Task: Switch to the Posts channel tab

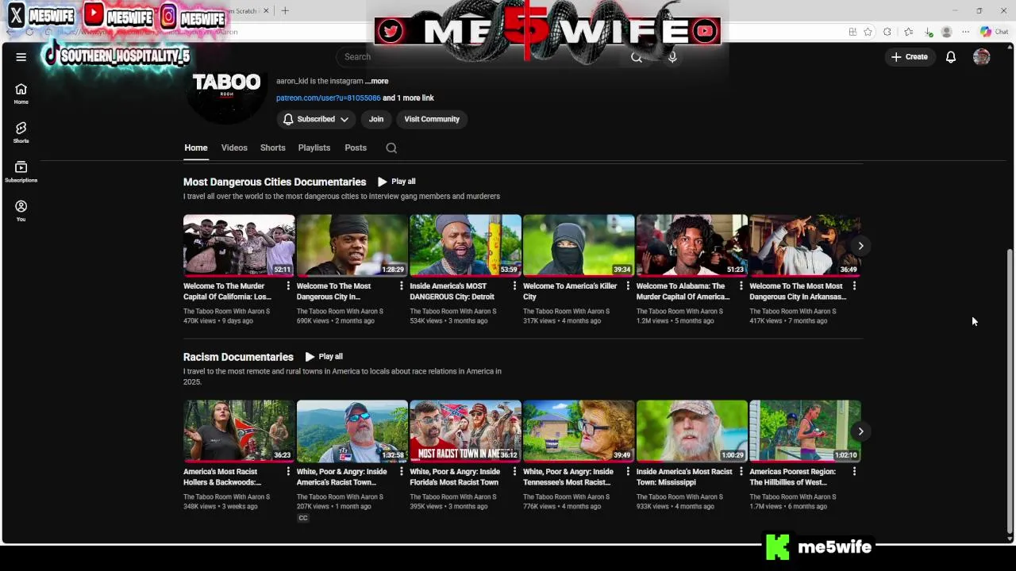Action: tap(356, 148)
